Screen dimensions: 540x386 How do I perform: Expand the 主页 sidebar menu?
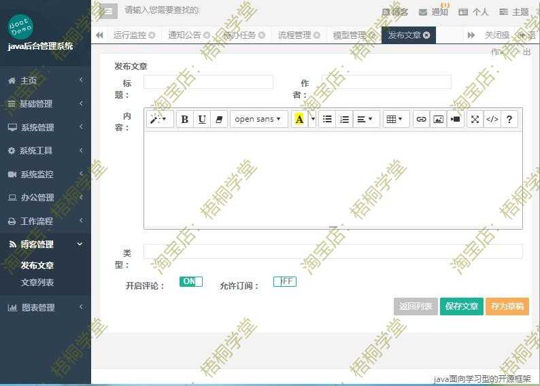pos(46,80)
